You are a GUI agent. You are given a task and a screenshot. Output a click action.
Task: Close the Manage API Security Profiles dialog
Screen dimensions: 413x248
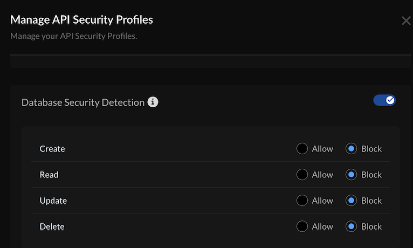pyautogui.click(x=406, y=21)
